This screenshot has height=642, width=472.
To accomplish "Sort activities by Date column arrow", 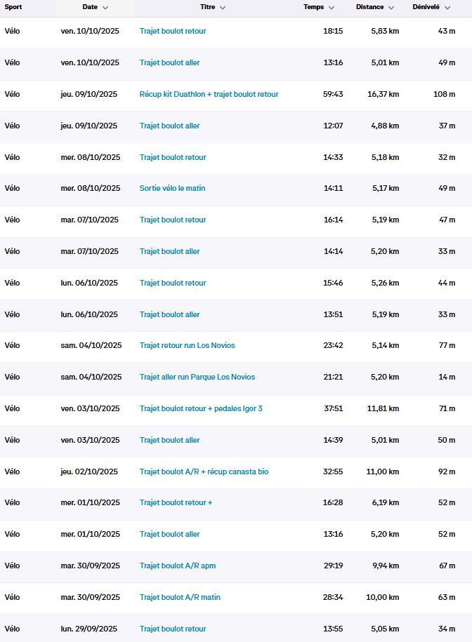I will [105, 8].
